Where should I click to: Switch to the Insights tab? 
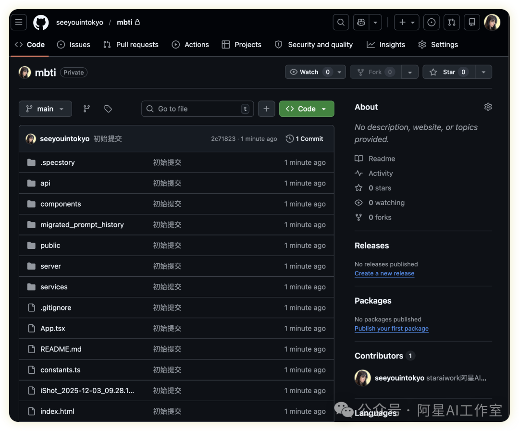386,45
